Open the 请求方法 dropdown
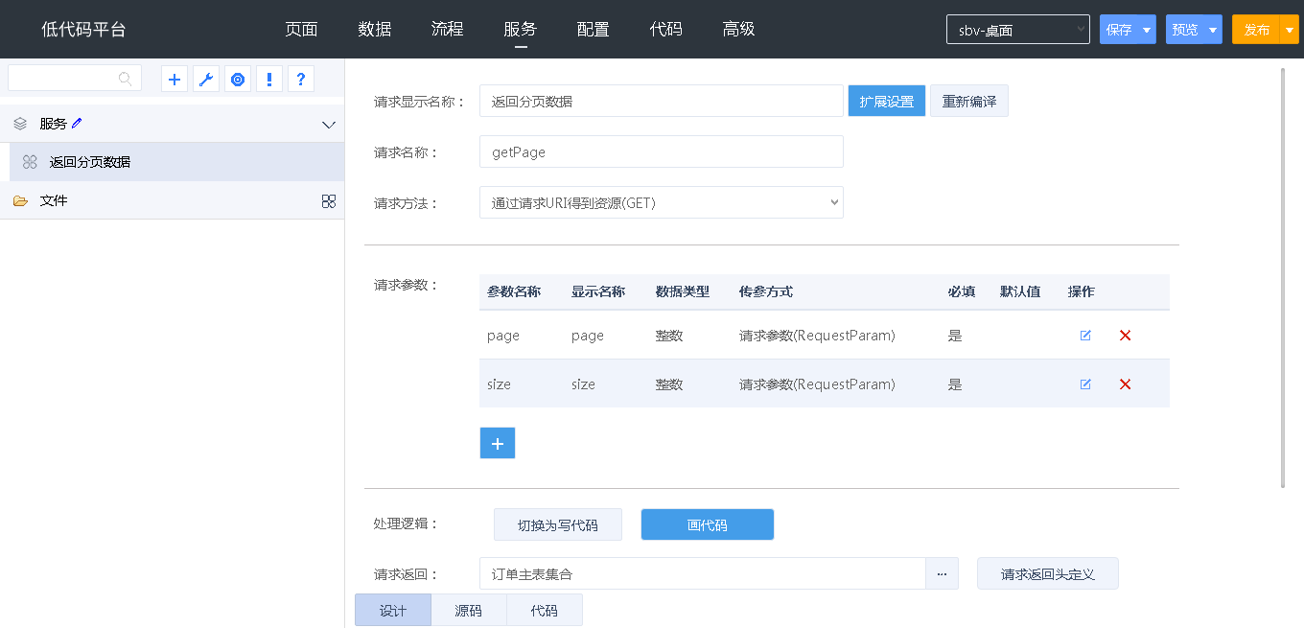 pyautogui.click(x=661, y=202)
